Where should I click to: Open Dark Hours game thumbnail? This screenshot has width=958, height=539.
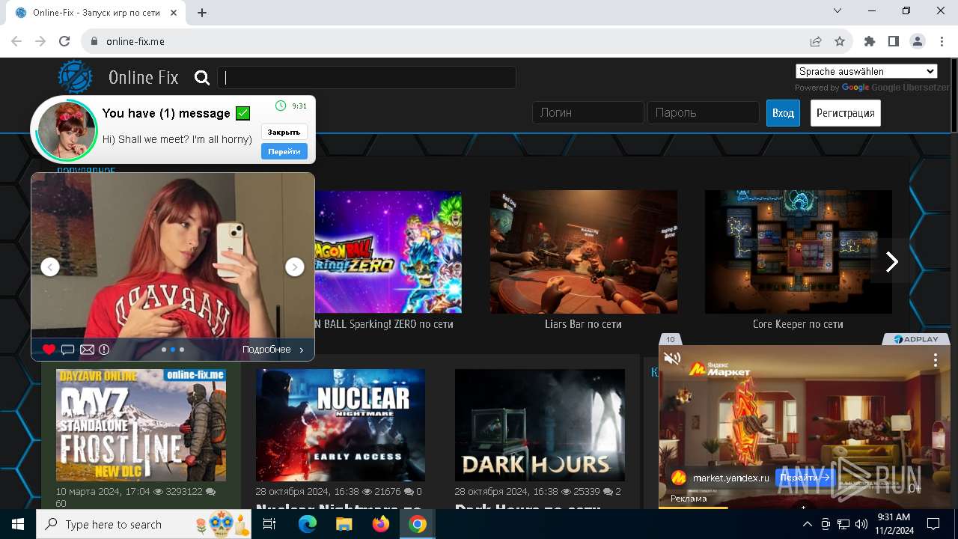click(540, 425)
